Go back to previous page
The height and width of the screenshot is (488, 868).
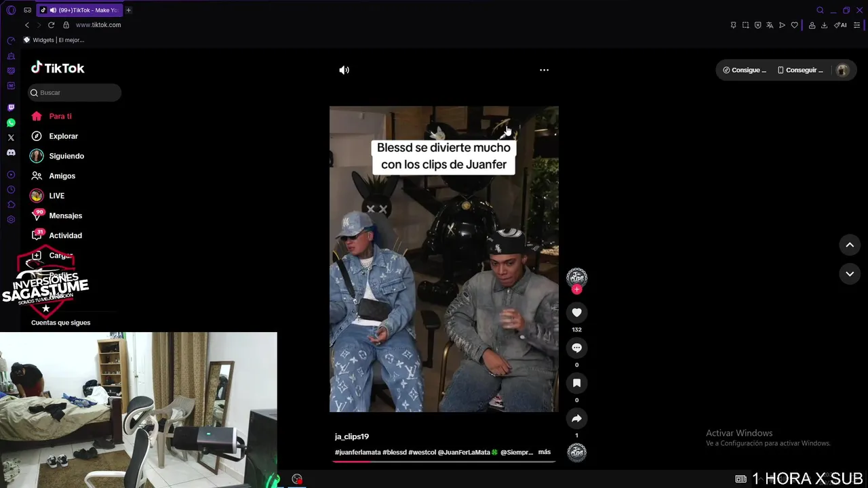point(27,25)
